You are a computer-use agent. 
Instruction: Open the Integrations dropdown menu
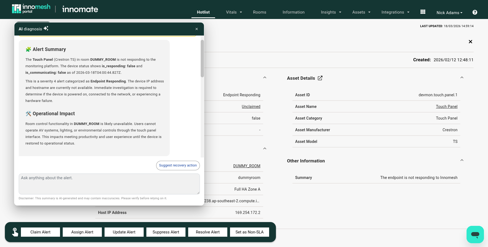395,12
